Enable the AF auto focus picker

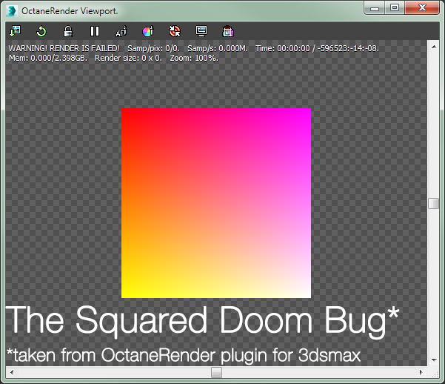[121, 31]
